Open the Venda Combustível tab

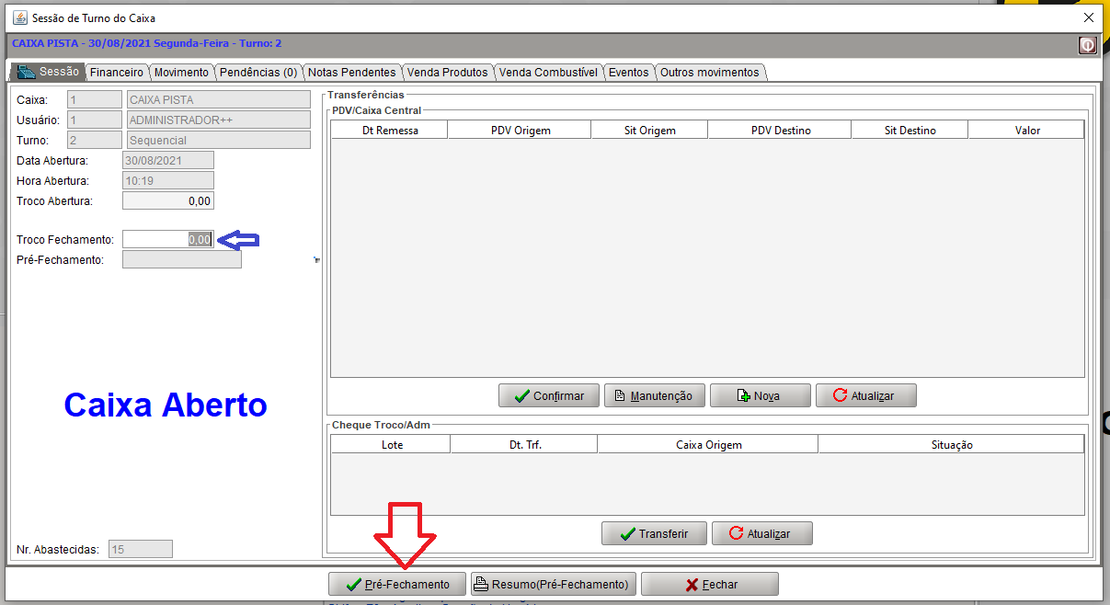(x=548, y=73)
